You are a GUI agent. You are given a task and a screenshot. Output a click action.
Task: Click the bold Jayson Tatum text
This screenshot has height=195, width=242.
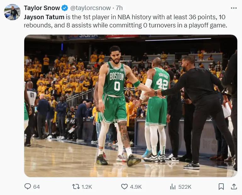44,17
